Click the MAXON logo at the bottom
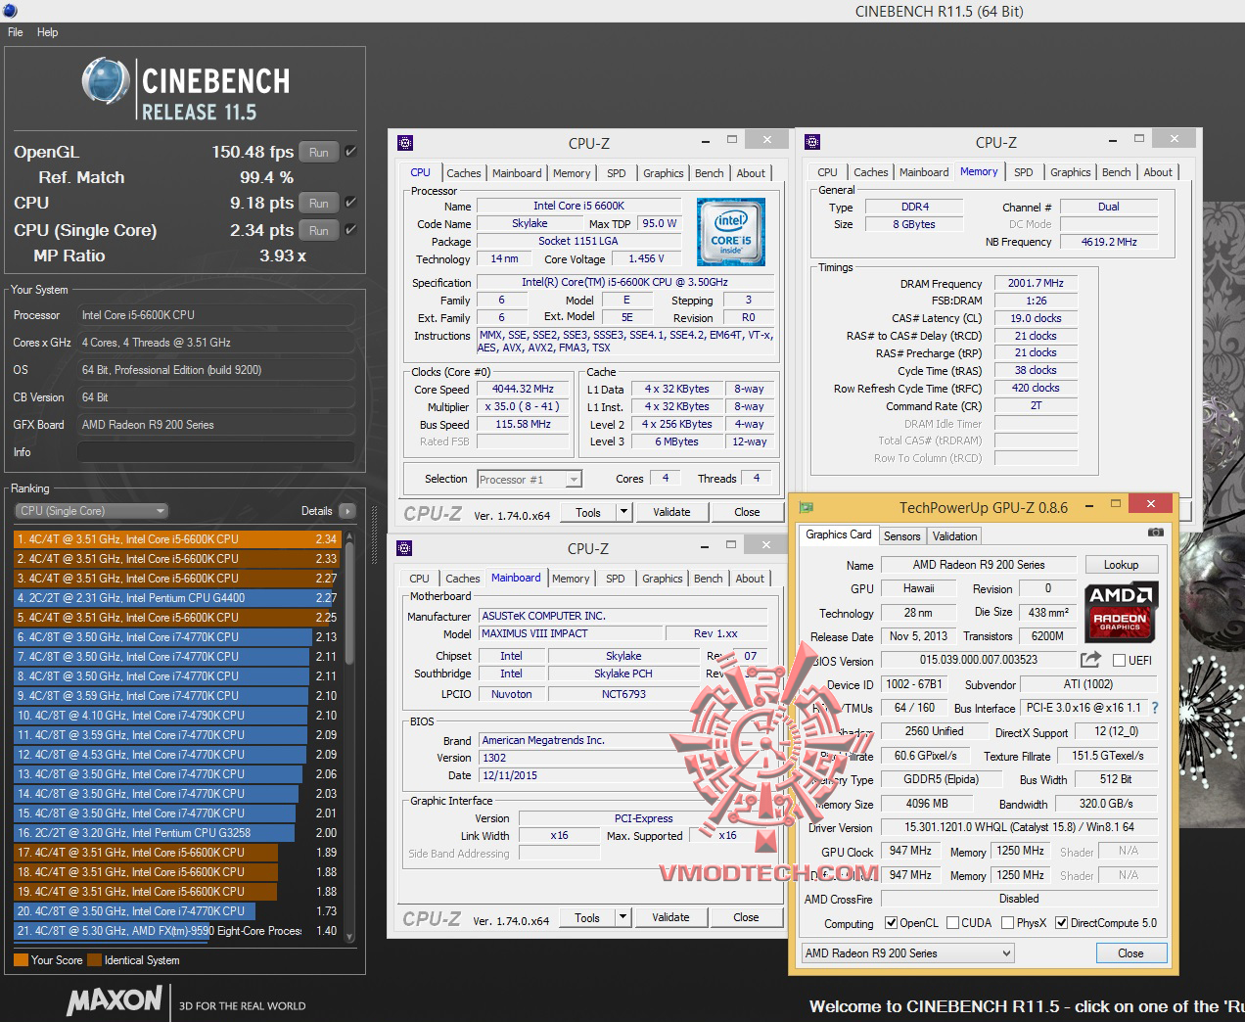 coord(115,999)
